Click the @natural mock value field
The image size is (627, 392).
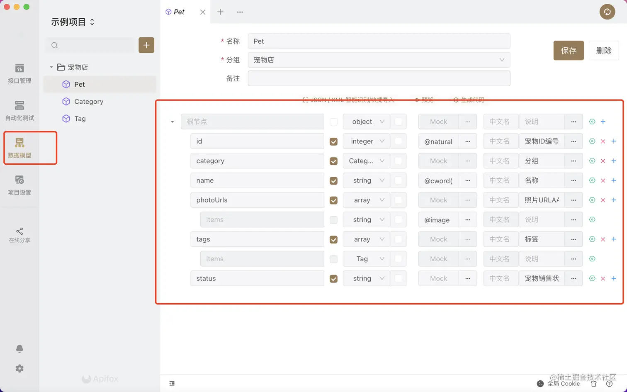click(x=439, y=141)
